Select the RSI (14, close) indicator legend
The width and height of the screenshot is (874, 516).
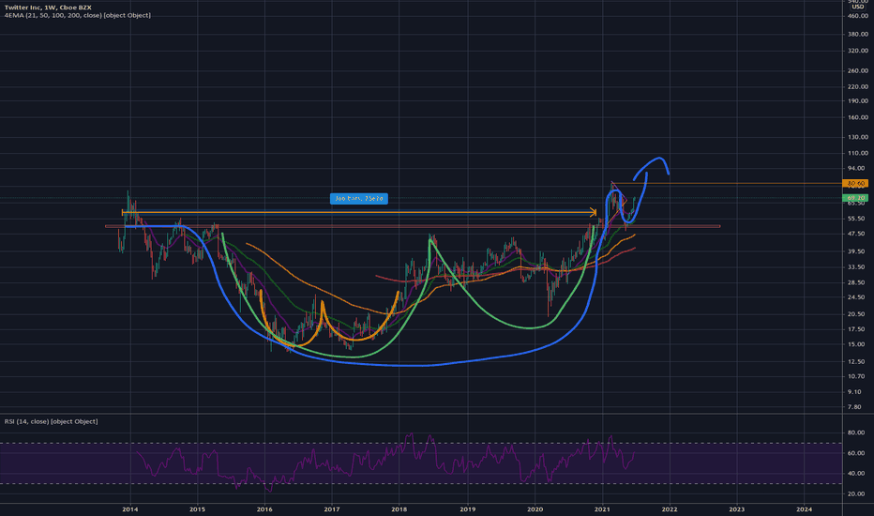pyautogui.click(x=51, y=421)
